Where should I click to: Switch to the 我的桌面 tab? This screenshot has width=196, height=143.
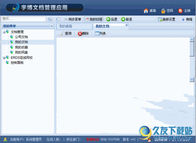pos(74,26)
